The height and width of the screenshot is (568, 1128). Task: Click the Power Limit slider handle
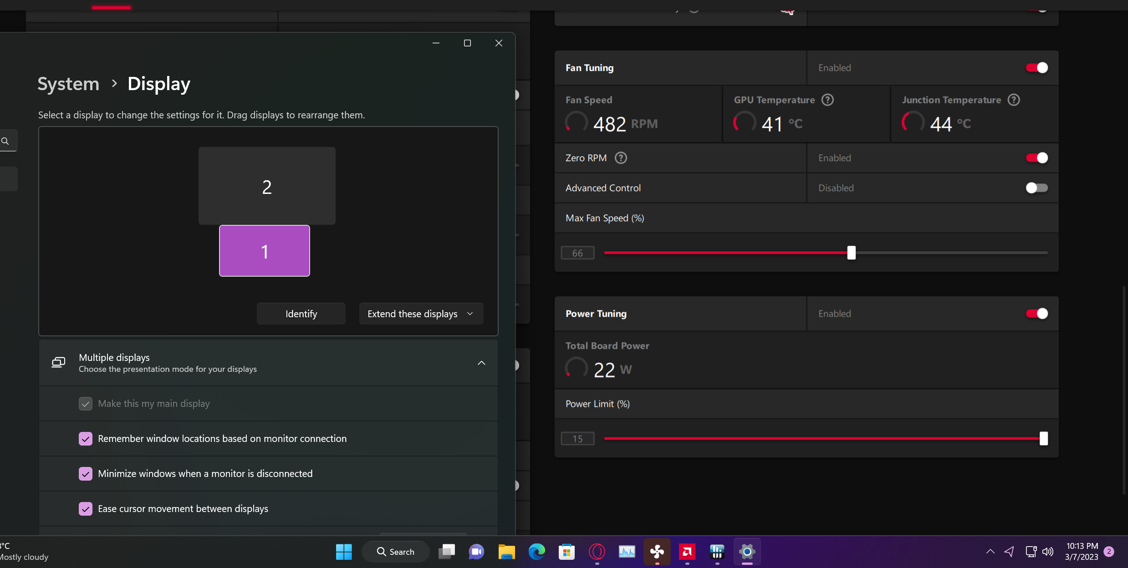coord(1043,438)
